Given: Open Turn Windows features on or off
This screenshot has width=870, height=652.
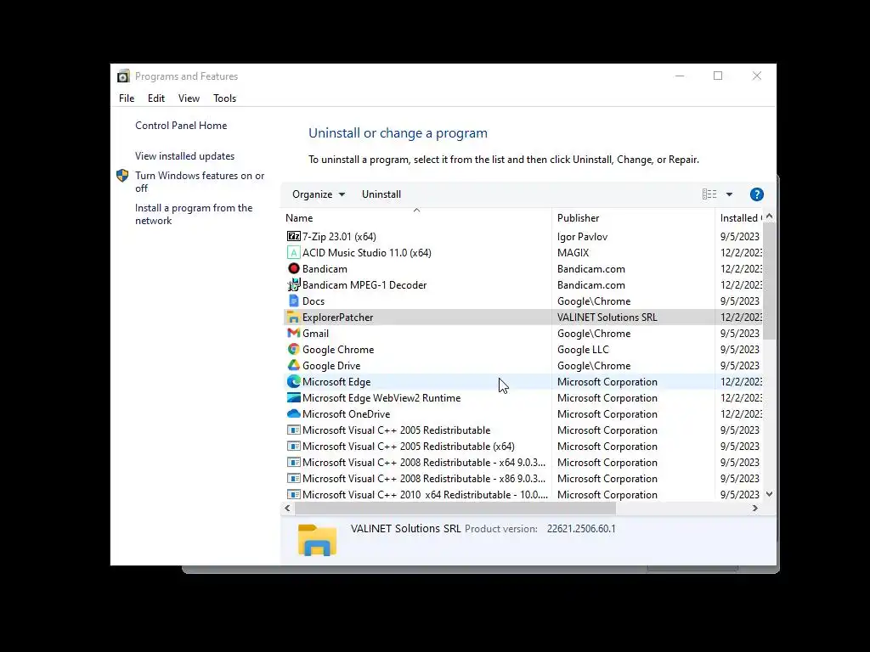Looking at the screenshot, I should tap(200, 182).
